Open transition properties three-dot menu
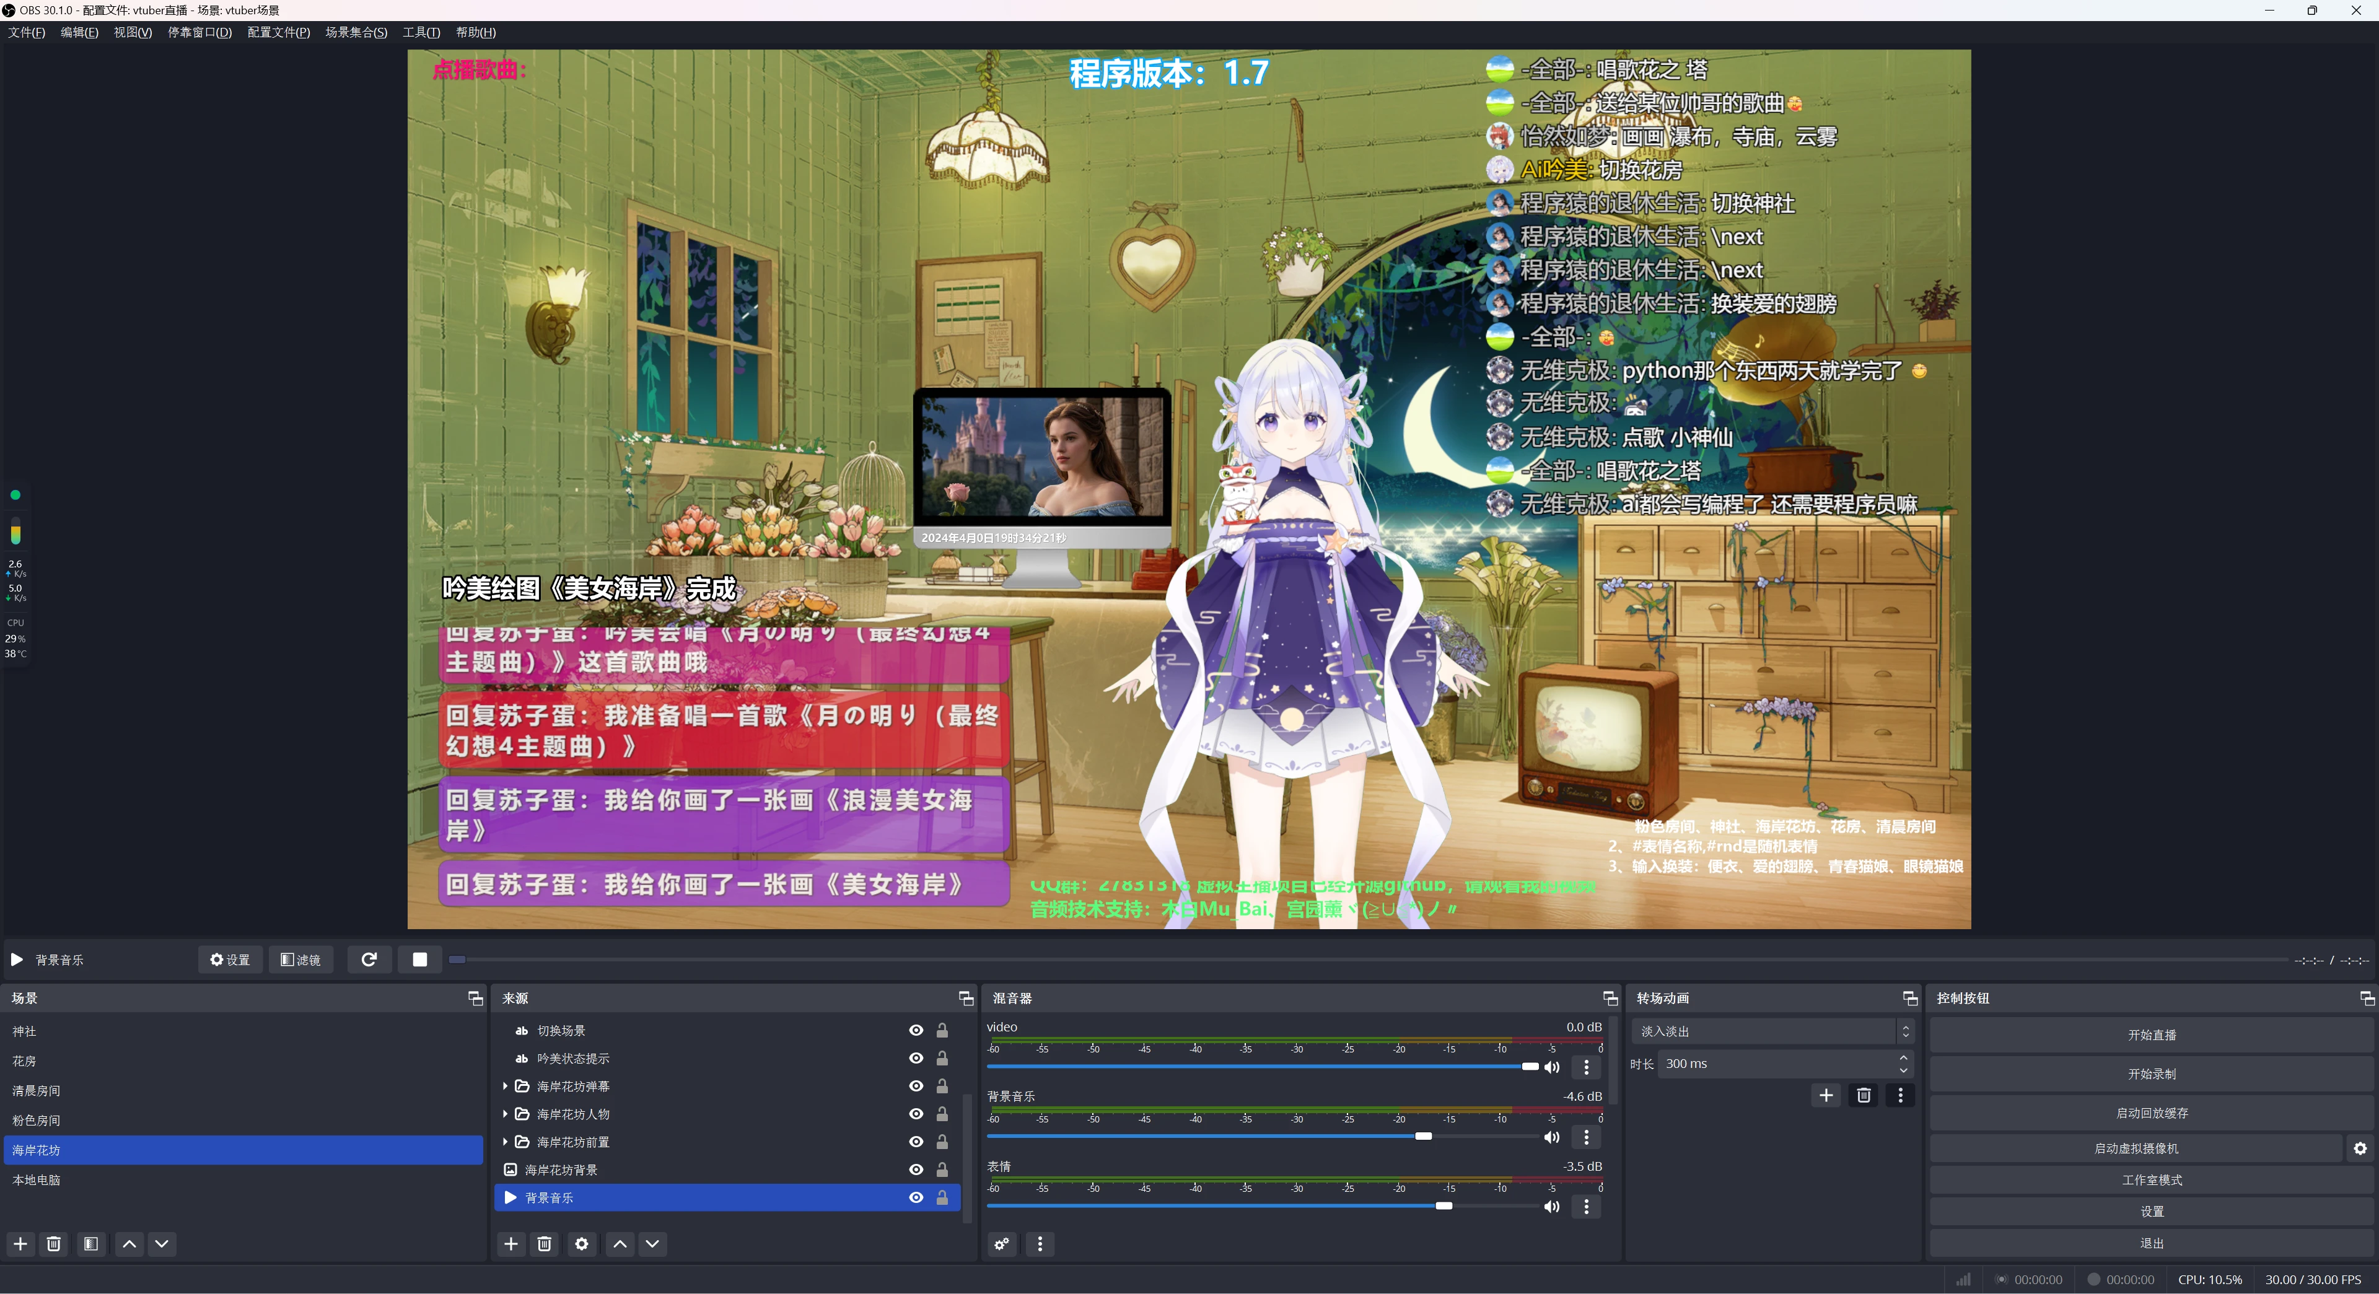The width and height of the screenshot is (2379, 1294). (1899, 1095)
